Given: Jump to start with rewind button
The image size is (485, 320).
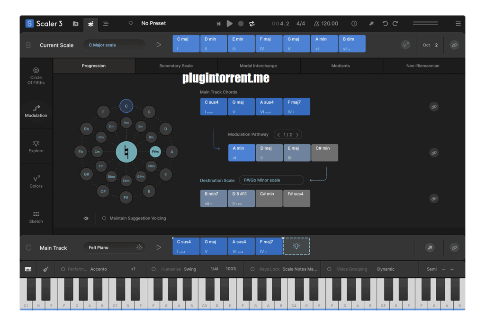Looking at the screenshot, I should click(218, 24).
